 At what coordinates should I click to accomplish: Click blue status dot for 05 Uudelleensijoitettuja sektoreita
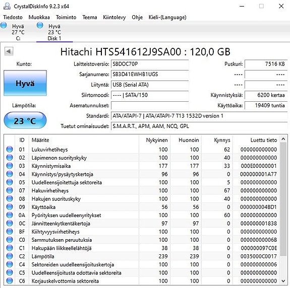[10, 182]
